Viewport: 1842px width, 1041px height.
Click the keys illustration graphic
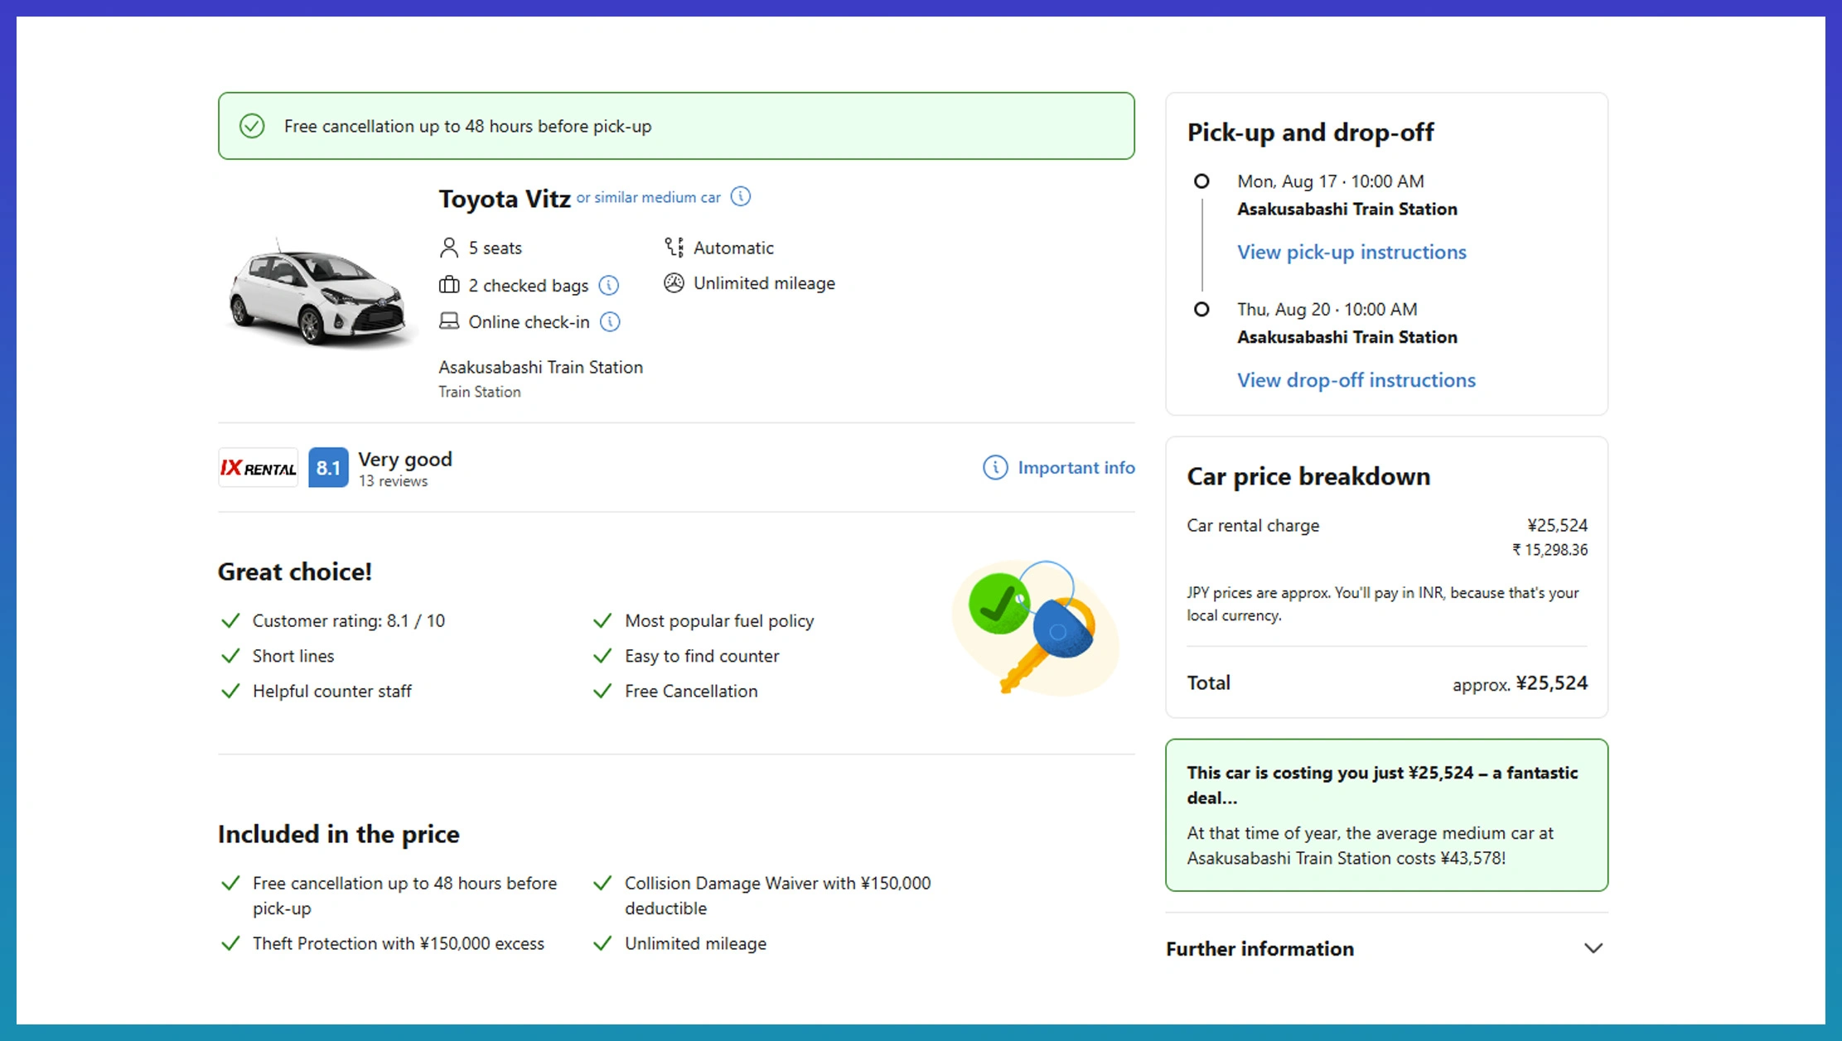point(1036,628)
